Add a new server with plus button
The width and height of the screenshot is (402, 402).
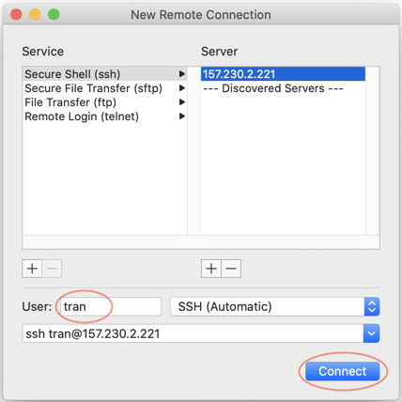point(211,269)
